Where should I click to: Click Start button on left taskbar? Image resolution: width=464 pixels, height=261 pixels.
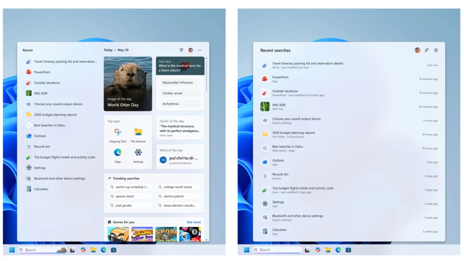(x=12, y=250)
